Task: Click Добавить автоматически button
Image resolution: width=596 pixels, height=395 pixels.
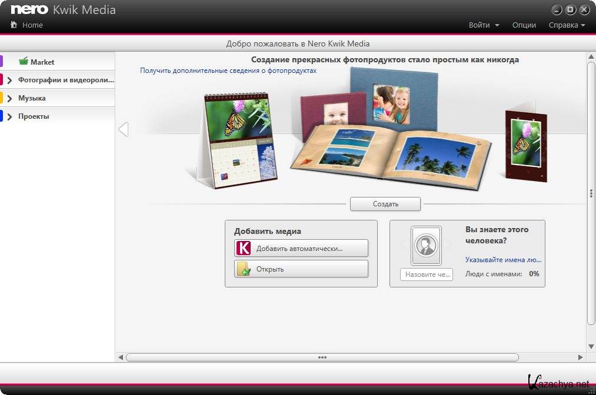Action: tap(301, 248)
